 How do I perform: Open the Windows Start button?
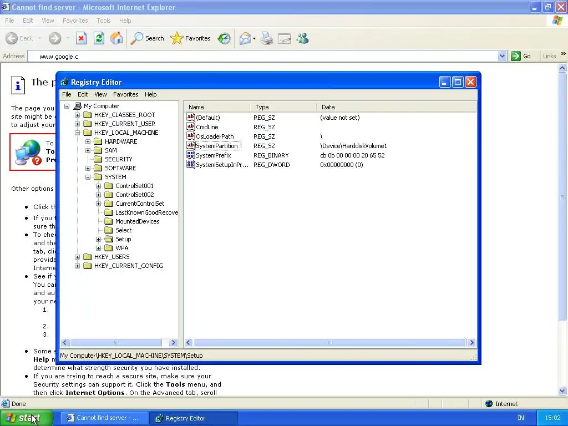(x=27, y=418)
